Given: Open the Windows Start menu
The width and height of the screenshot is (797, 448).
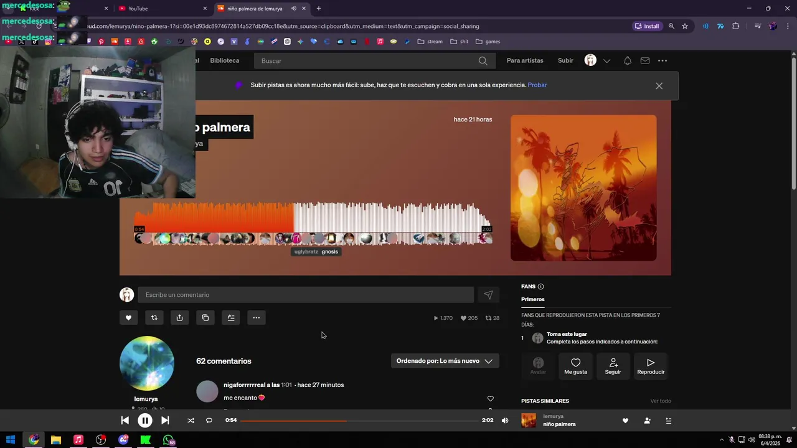Looking at the screenshot, I should (x=11, y=440).
